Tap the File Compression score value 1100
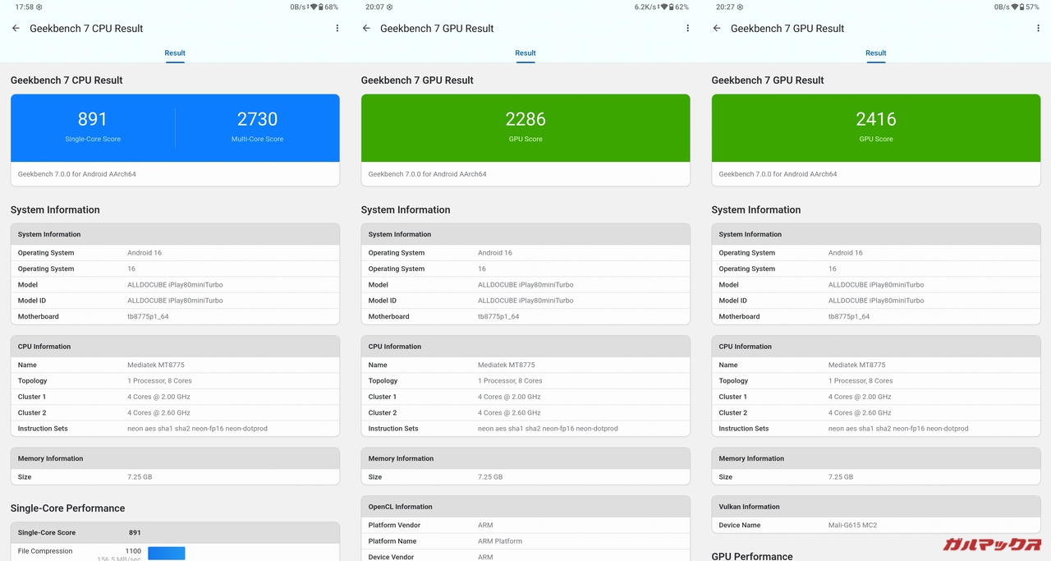Screen dimensions: 1051x561 point(133,551)
